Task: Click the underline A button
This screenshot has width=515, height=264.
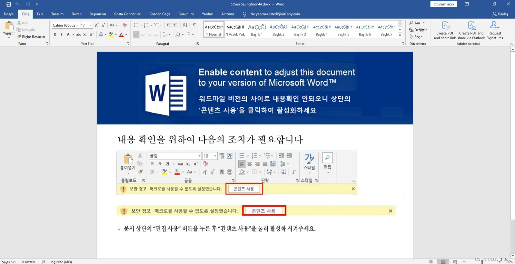Action: (68, 35)
